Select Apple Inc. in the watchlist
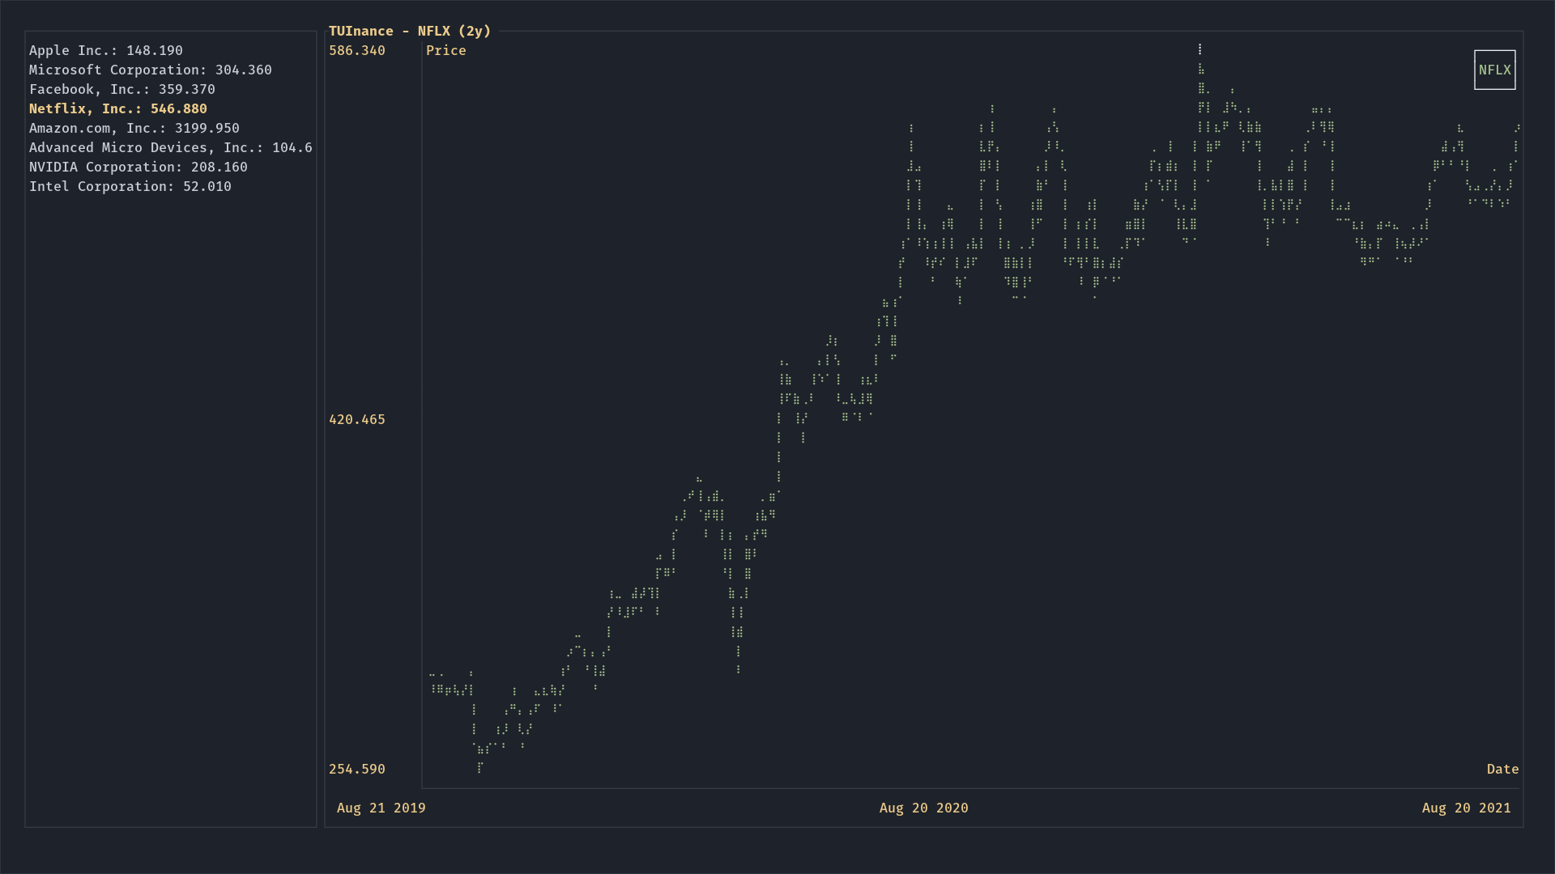This screenshot has width=1555, height=874. (x=106, y=50)
